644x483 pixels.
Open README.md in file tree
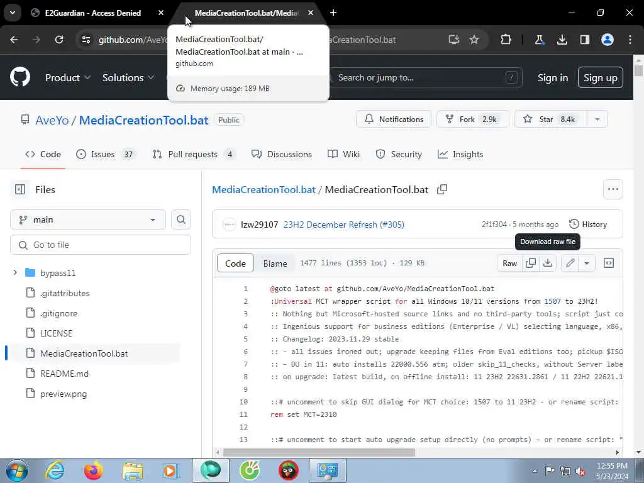pos(65,374)
